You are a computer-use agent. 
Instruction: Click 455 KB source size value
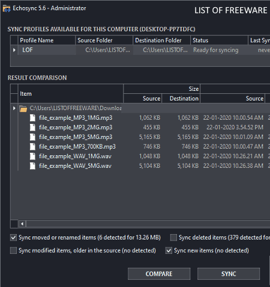(152, 128)
